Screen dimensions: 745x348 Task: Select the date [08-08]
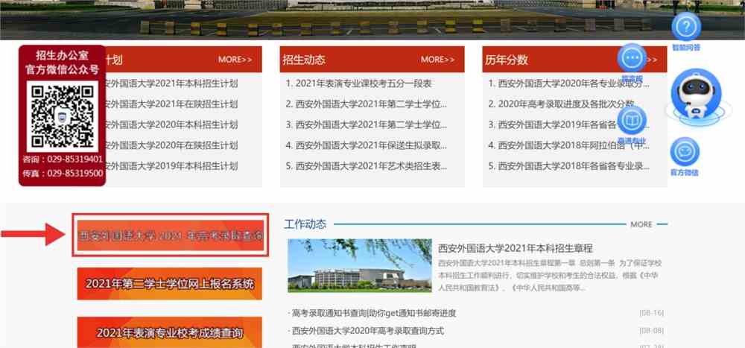[651, 331]
